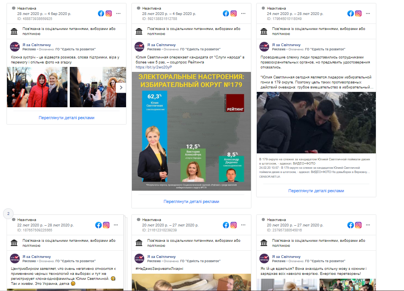Click Facebook icon on ad ID 488873938659925
The width and height of the screenshot is (404, 291).
(x=101, y=13)
